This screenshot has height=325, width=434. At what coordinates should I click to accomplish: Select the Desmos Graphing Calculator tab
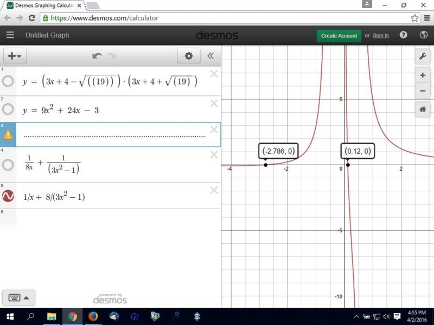tap(44, 5)
